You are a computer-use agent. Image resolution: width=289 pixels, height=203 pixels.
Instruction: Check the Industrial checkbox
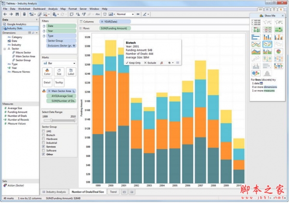click(x=43, y=143)
